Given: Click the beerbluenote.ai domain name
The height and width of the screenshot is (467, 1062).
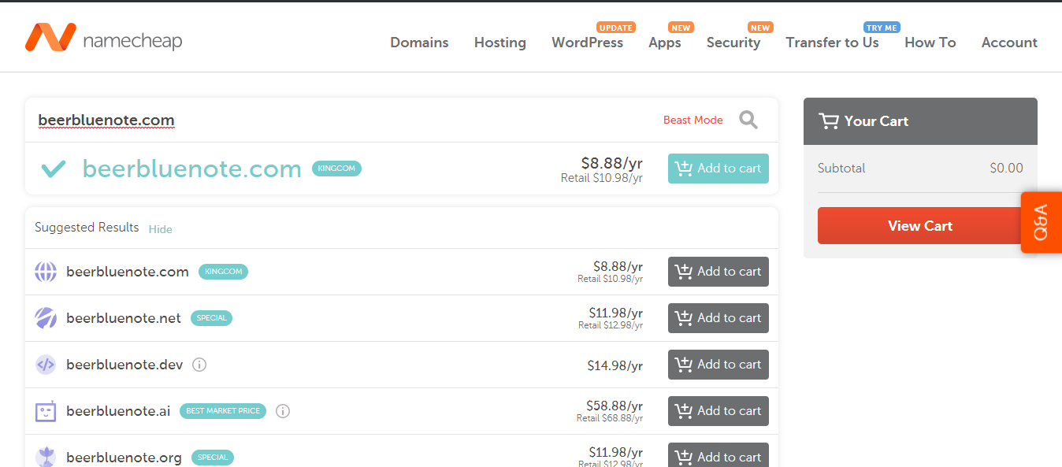Looking at the screenshot, I should (x=118, y=411).
